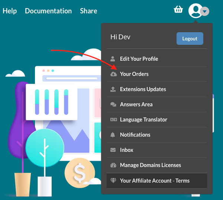Launch Language Translator
223x200 pixels.
click(x=143, y=120)
